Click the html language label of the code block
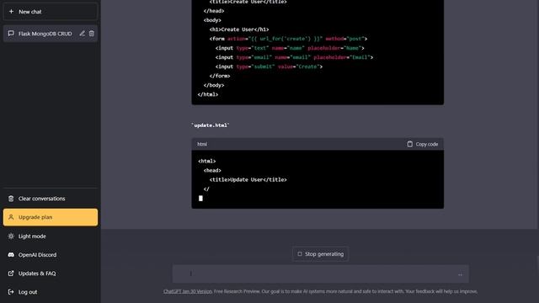Image resolution: width=539 pixels, height=303 pixels. [202, 144]
